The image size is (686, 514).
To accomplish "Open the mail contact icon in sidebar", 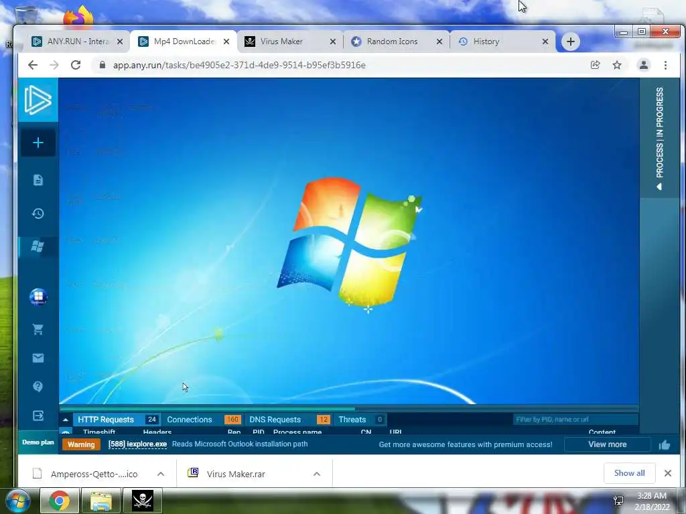I will click(38, 358).
